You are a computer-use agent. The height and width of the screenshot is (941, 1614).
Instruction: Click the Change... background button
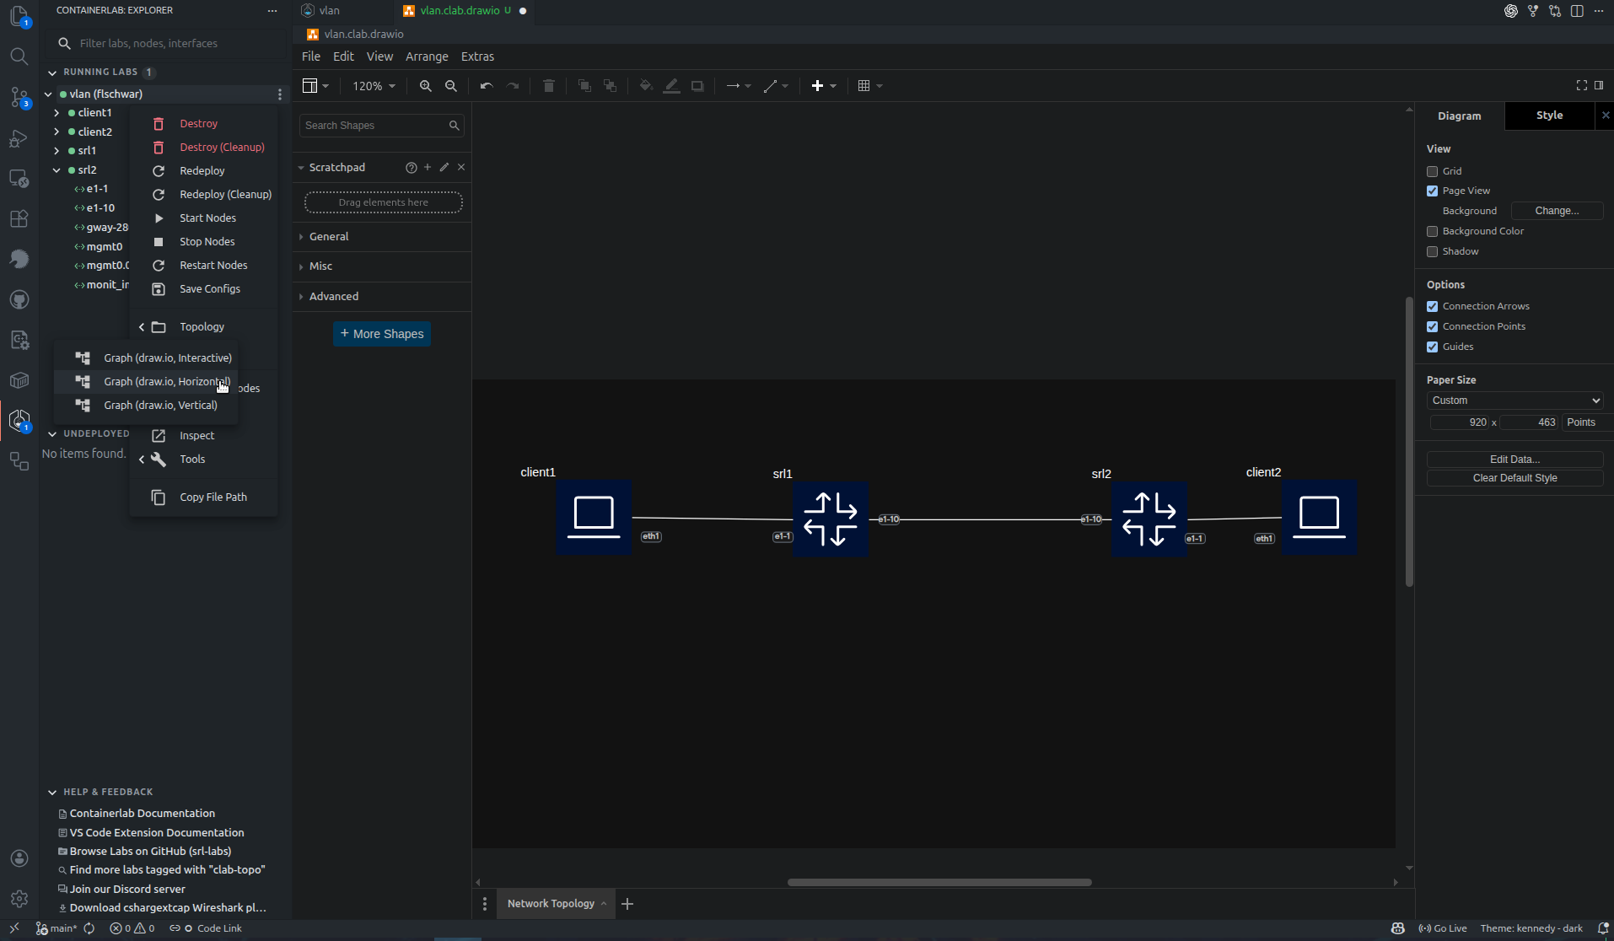pyautogui.click(x=1557, y=211)
